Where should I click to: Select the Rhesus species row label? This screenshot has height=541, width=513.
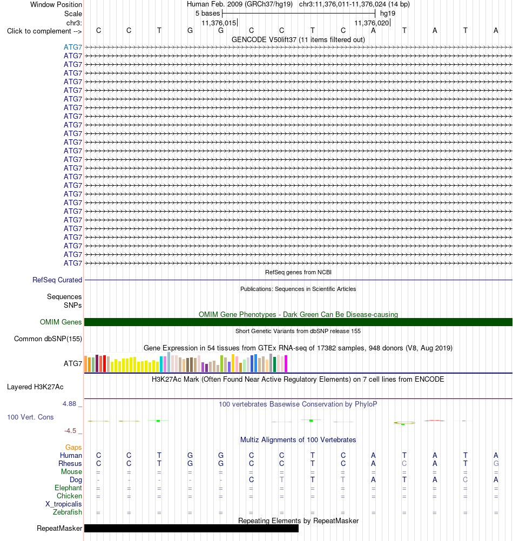point(70,464)
